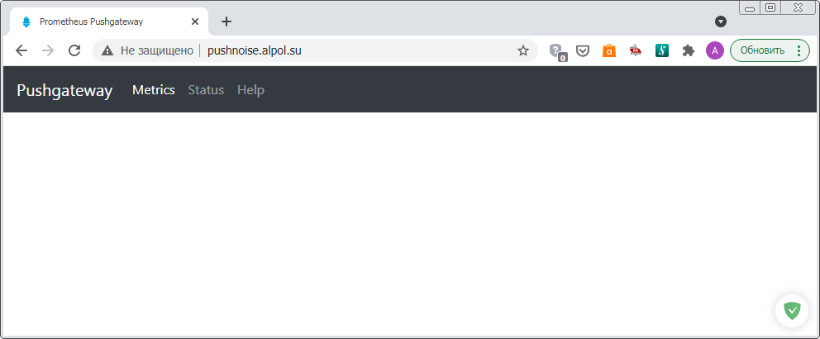The image size is (820, 339).
Task: Click the red extension icon in toolbar
Action: point(636,50)
